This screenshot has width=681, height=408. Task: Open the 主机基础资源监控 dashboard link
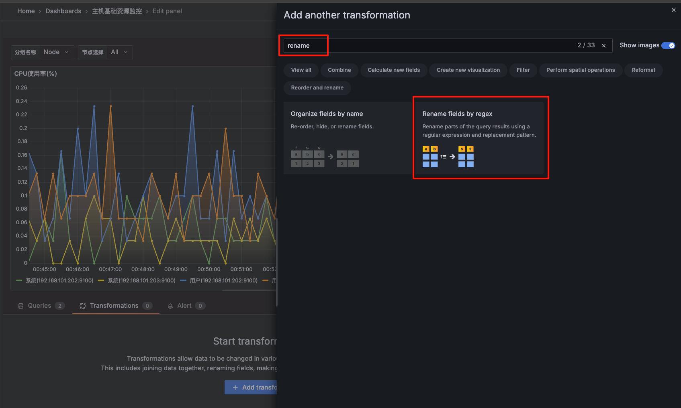117,11
